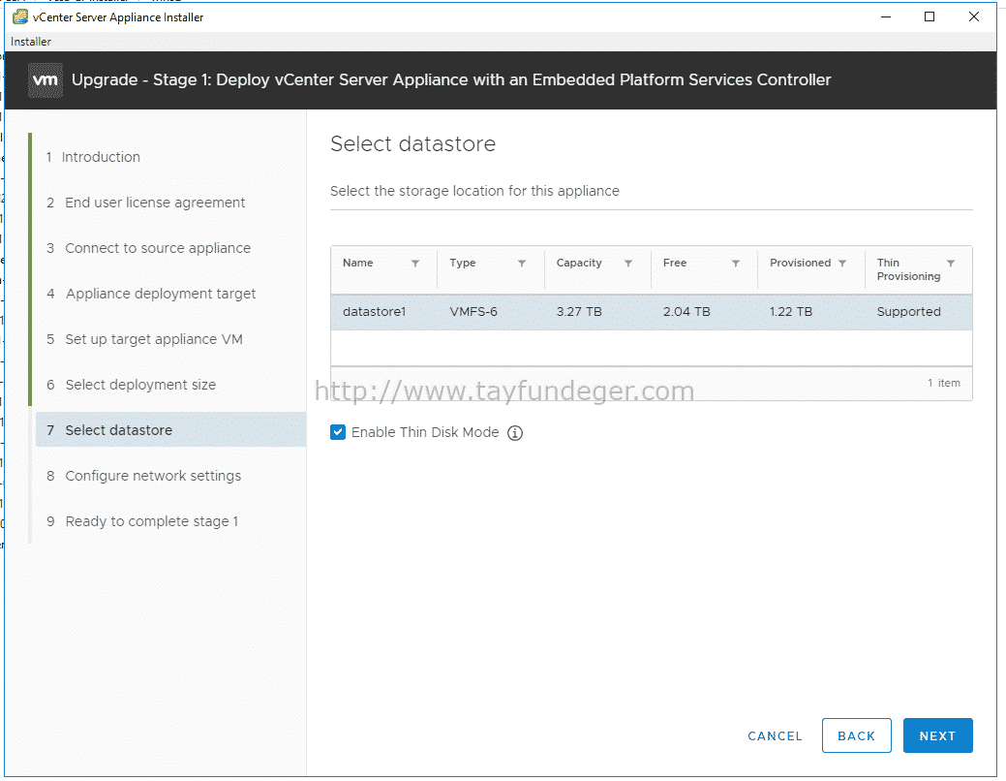
Task: Open the Installer menu
Action: click(x=31, y=42)
